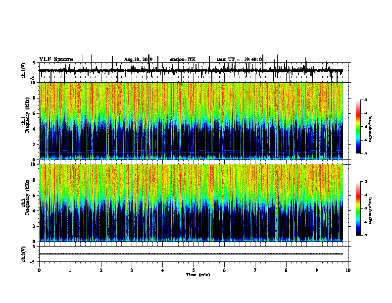The image size is (392, 303).
Task: Select the date label "Aug.10, 2019"
Action: coord(138,59)
